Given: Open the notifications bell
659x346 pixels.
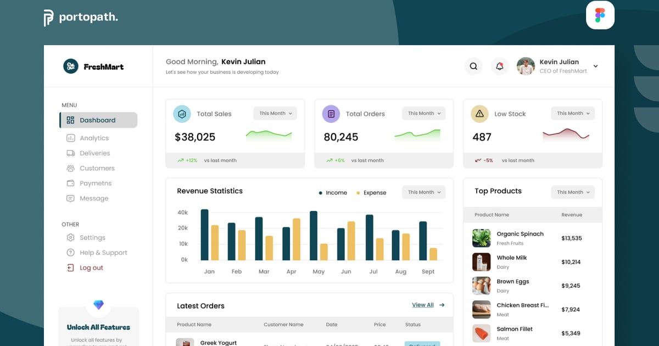Looking at the screenshot, I should click(x=499, y=66).
